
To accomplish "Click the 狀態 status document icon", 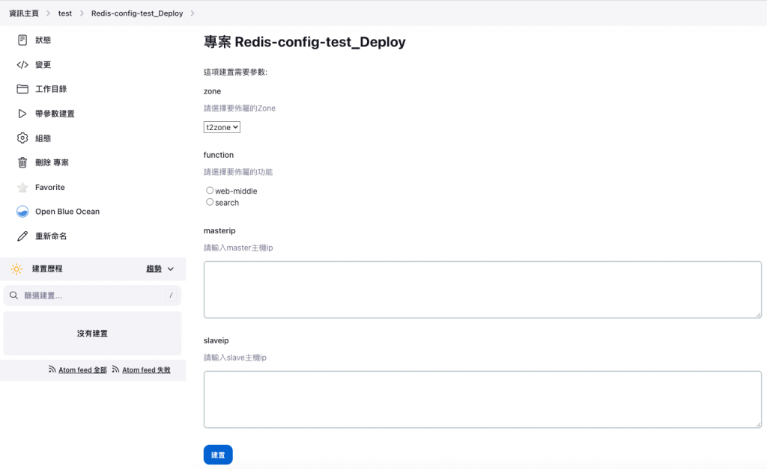I will click(x=22, y=40).
